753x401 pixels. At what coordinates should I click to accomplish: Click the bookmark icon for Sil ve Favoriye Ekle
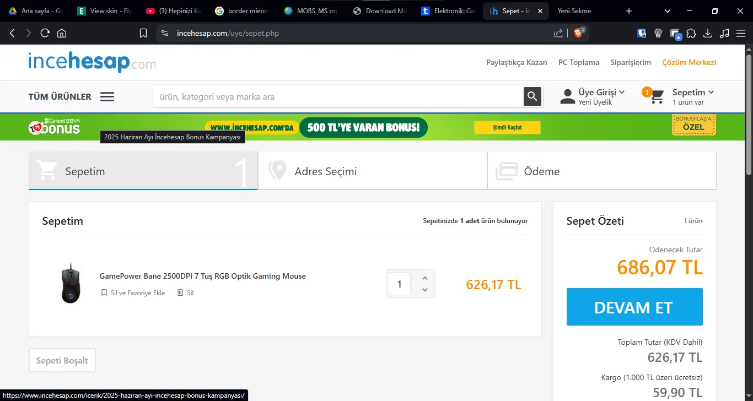(104, 293)
